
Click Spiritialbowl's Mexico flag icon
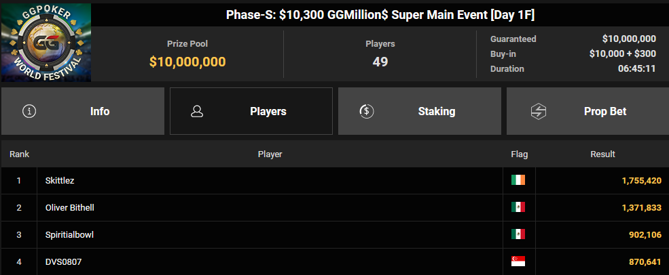(x=518, y=234)
